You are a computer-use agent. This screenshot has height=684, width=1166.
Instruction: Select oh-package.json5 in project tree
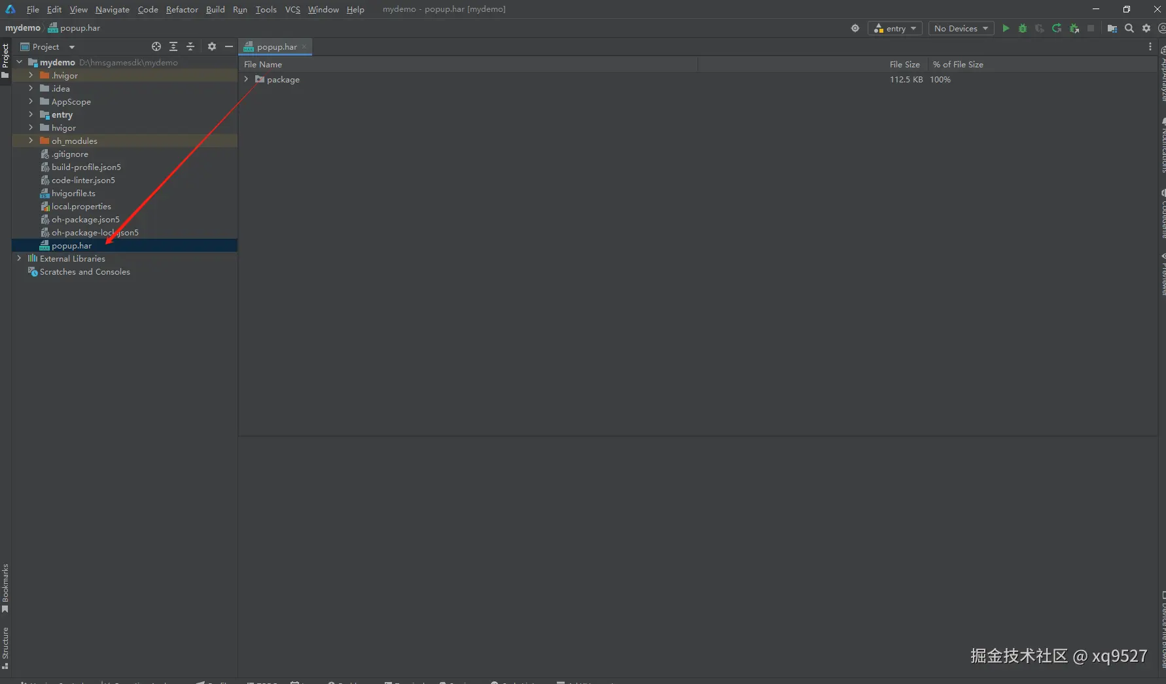(85, 219)
